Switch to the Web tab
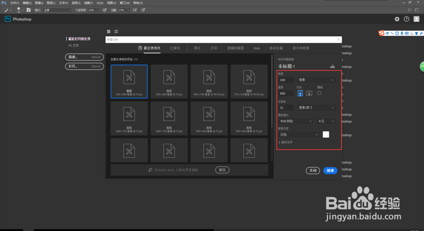 click(x=257, y=48)
